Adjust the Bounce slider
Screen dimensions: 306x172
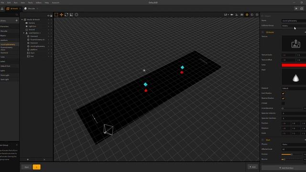pyautogui.click(x=292, y=159)
